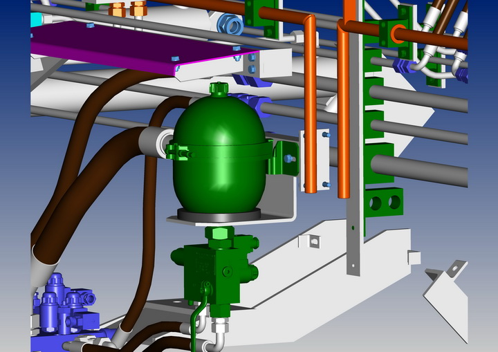This screenshot has height=352, width=498.
Task: Select the light blue hex nut fitting
Action: tap(230, 24)
